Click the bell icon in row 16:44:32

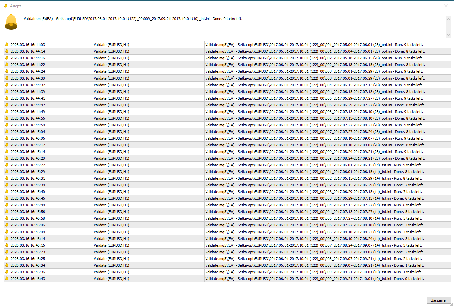click(x=7, y=85)
